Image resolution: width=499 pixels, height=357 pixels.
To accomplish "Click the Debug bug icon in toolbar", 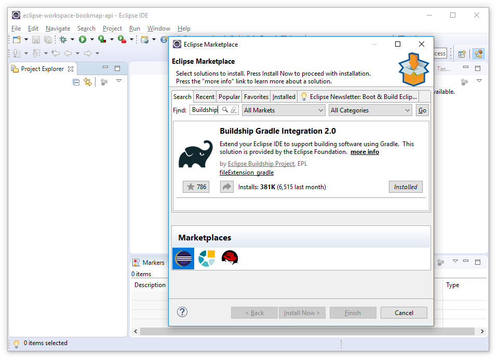I will click(x=63, y=39).
